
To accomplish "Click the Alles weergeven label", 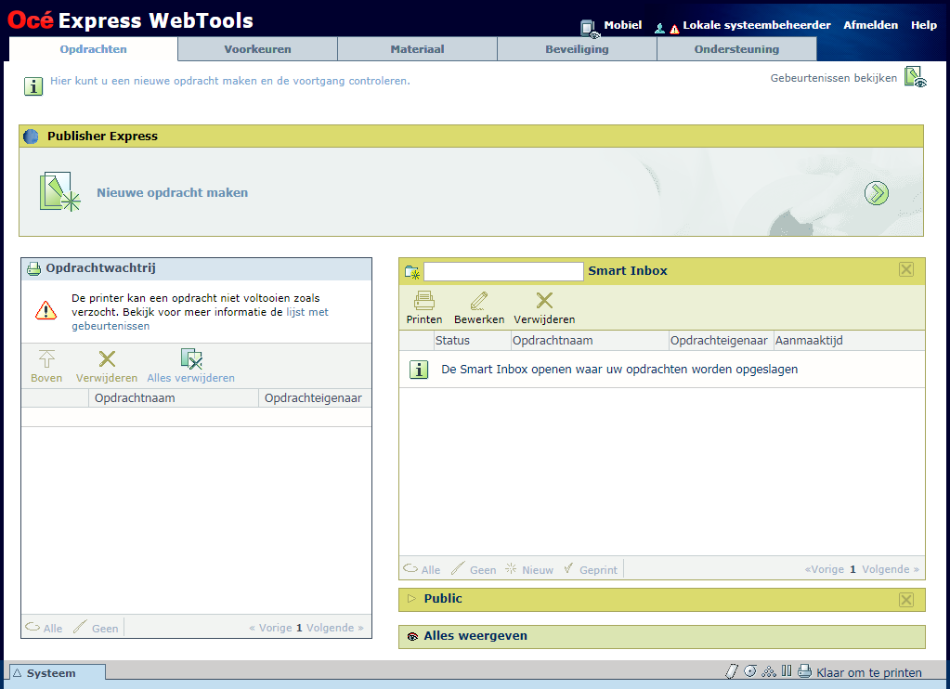I will coord(475,636).
